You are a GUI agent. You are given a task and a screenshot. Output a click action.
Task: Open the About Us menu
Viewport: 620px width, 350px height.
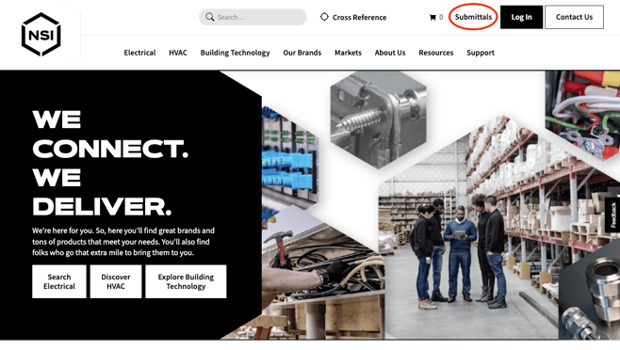tap(390, 53)
